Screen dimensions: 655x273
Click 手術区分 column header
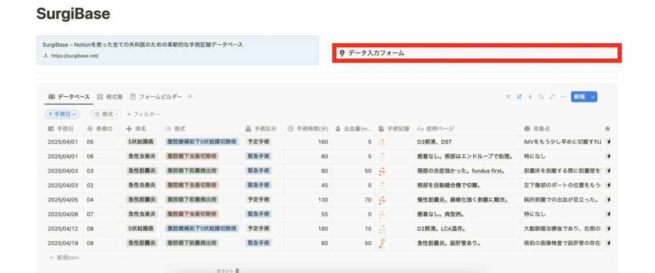pos(264,129)
